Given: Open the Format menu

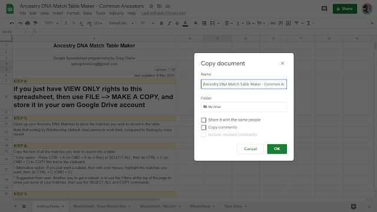Looking at the screenshot, I should click(x=73, y=13).
